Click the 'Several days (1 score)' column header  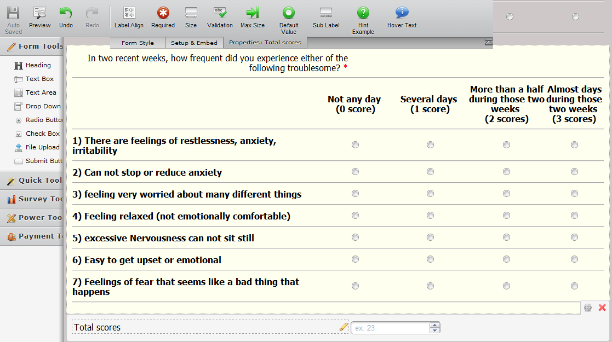pos(428,104)
